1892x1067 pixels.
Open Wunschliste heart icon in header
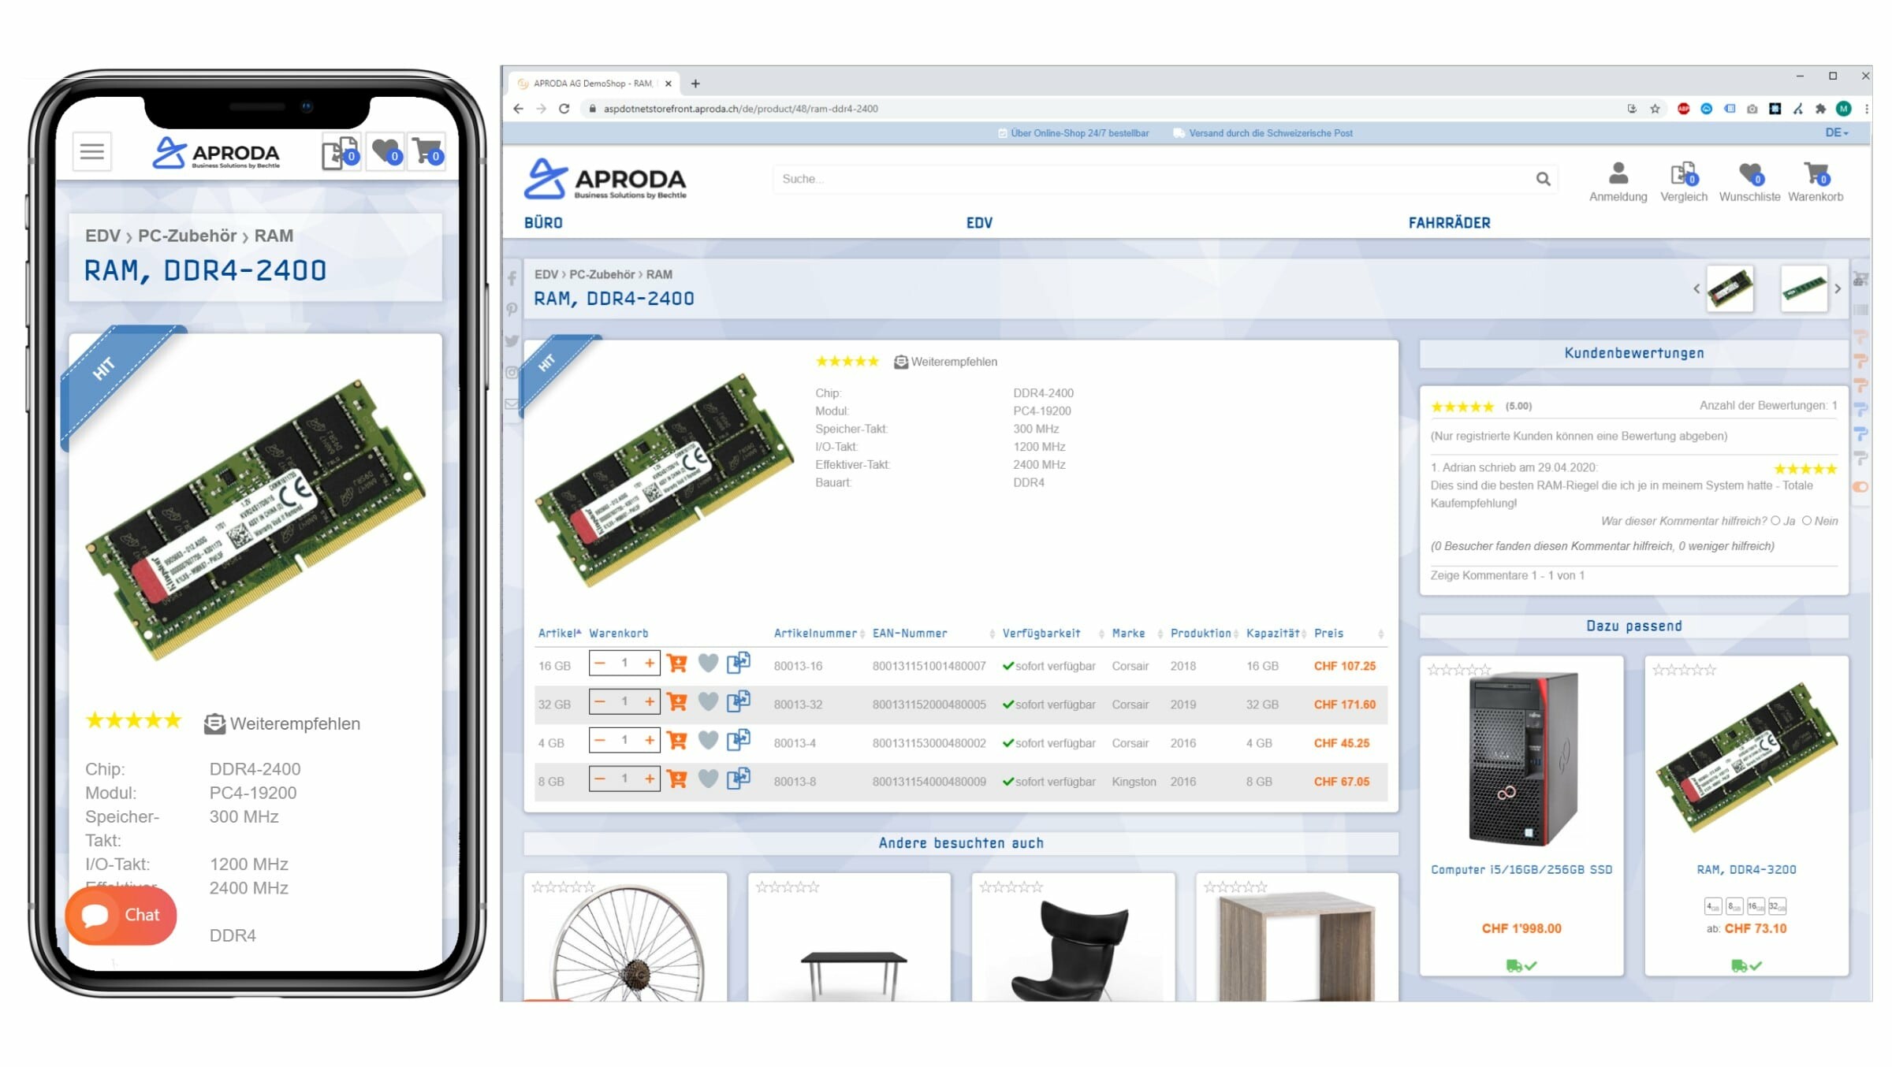[1749, 182]
